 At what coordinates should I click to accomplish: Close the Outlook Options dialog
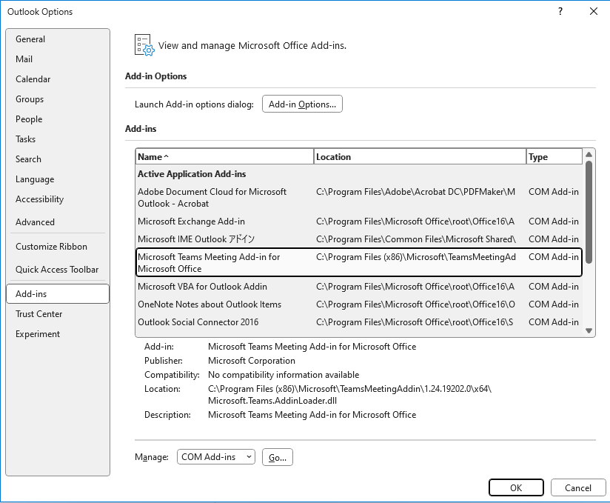(593, 11)
